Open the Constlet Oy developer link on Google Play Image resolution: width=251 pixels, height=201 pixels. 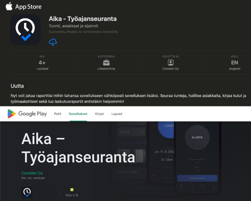[32, 173]
